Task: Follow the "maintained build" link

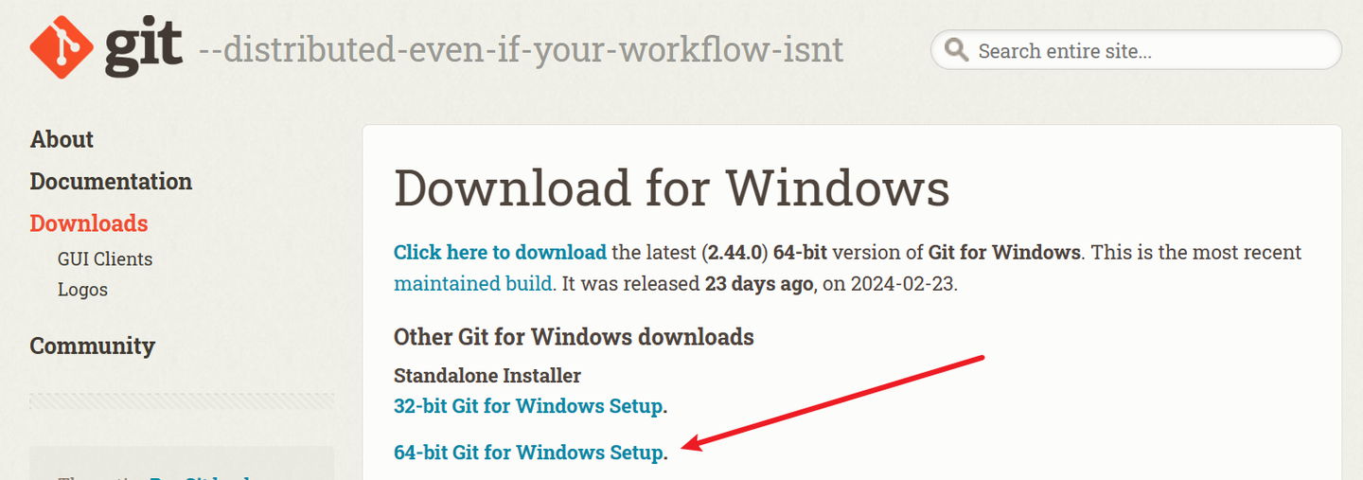Action: tap(472, 283)
